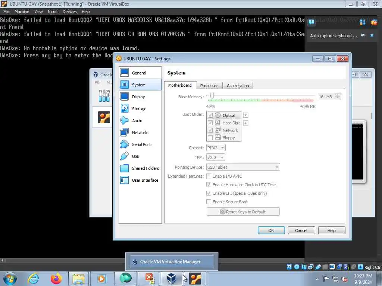Select the System category in the sidebar
This screenshot has width=382, height=286.
140,85
